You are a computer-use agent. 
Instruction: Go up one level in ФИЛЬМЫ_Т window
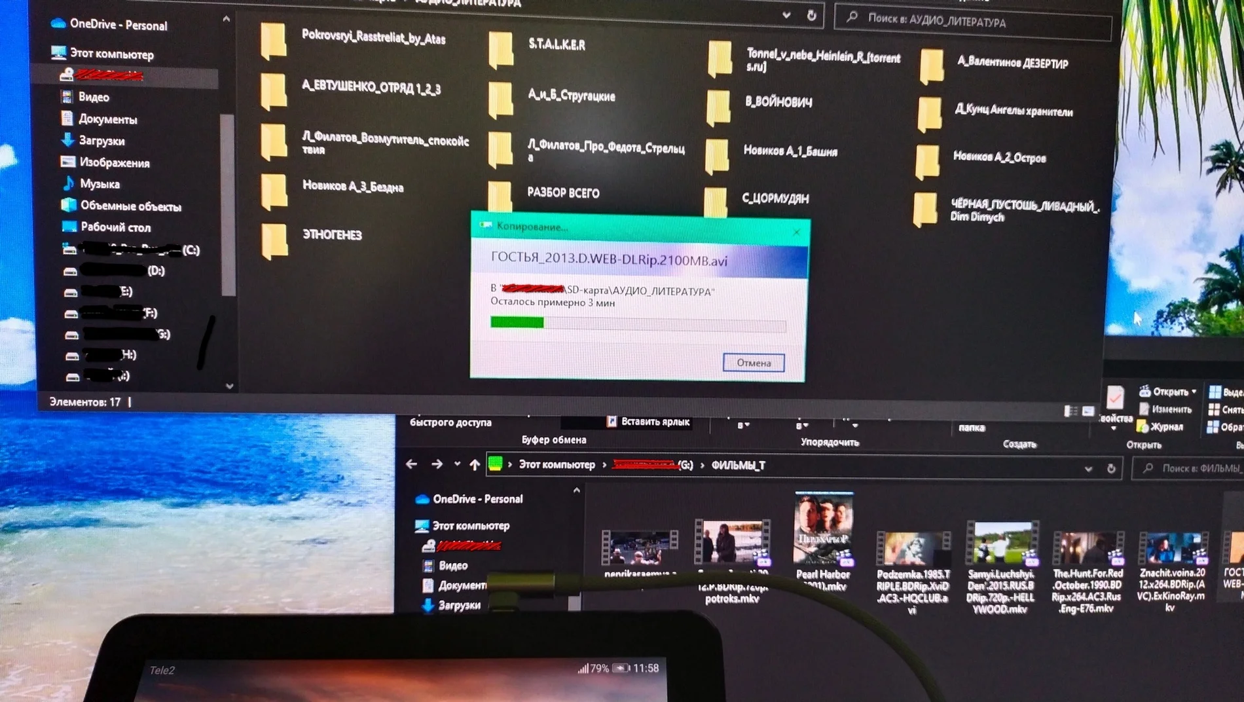[474, 465]
